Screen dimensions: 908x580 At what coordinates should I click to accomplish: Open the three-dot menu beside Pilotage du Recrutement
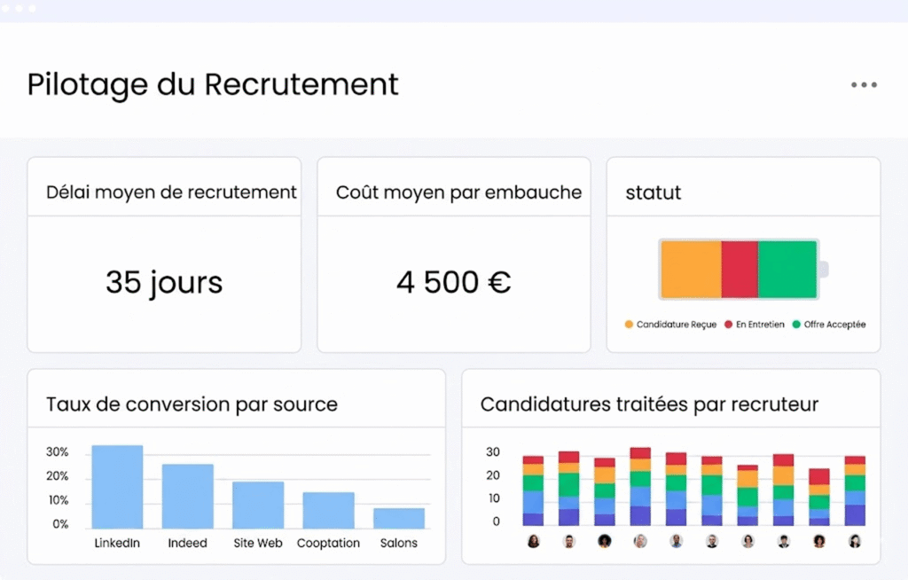tap(864, 84)
